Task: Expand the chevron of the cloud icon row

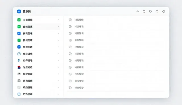Action: [x=58, y=60]
